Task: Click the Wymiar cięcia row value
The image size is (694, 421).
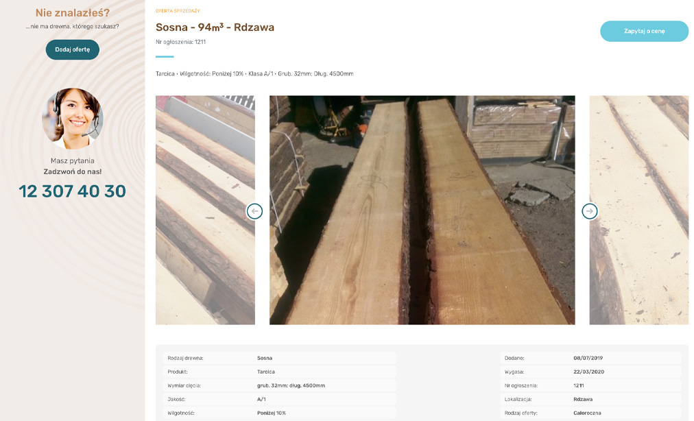Action: pos(291,385)
